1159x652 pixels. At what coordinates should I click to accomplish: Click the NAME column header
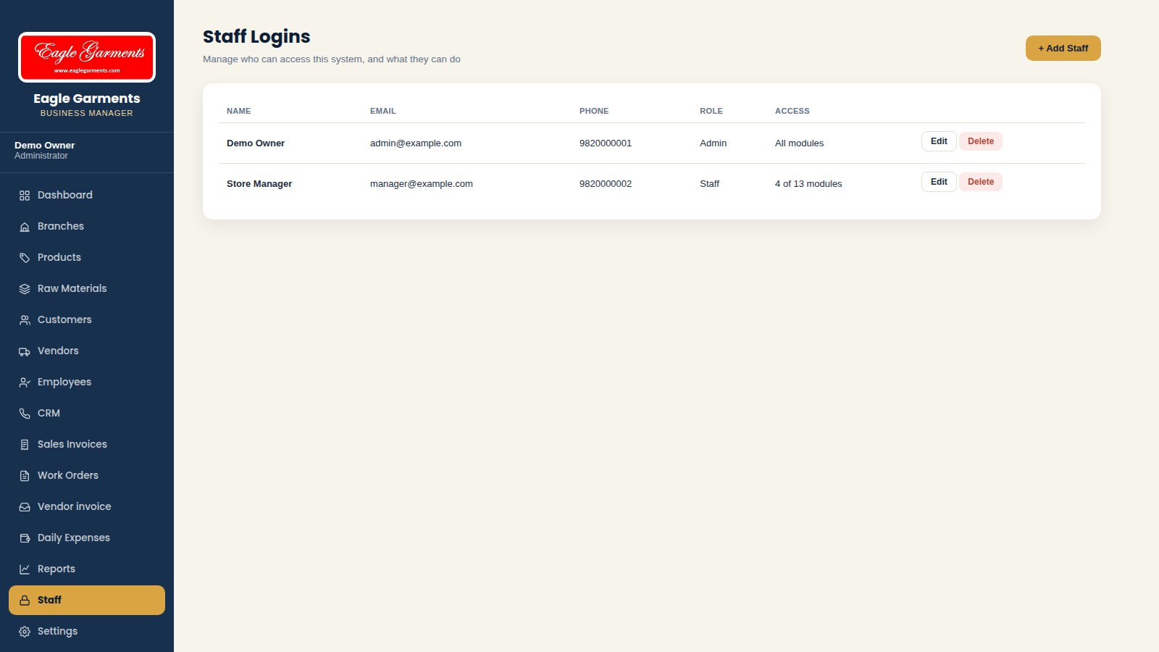[x=238, y=111]
